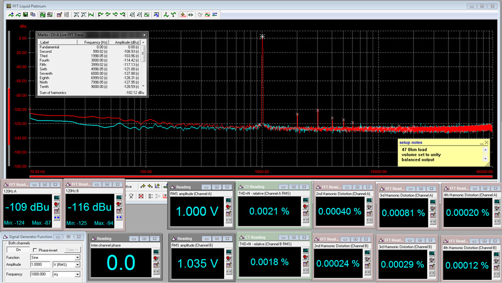
Task: Enable the Phase-invert checkbox
Action: (35, 250)
